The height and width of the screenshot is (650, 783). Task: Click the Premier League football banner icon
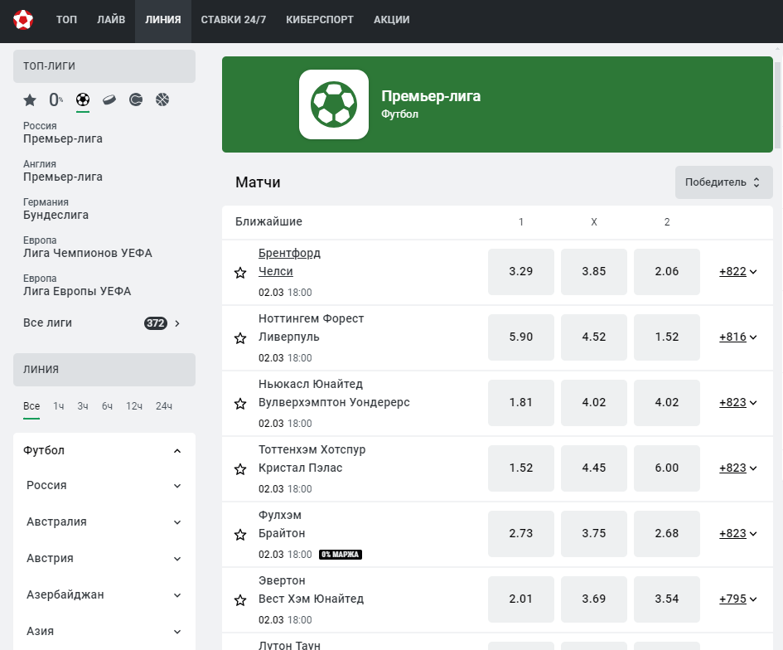pos(334,104)
